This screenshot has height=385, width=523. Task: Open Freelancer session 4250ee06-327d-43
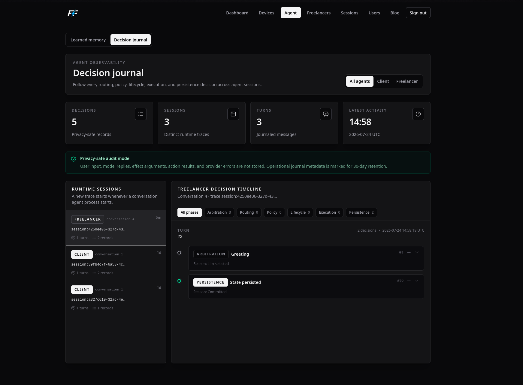tap(116, 228)
